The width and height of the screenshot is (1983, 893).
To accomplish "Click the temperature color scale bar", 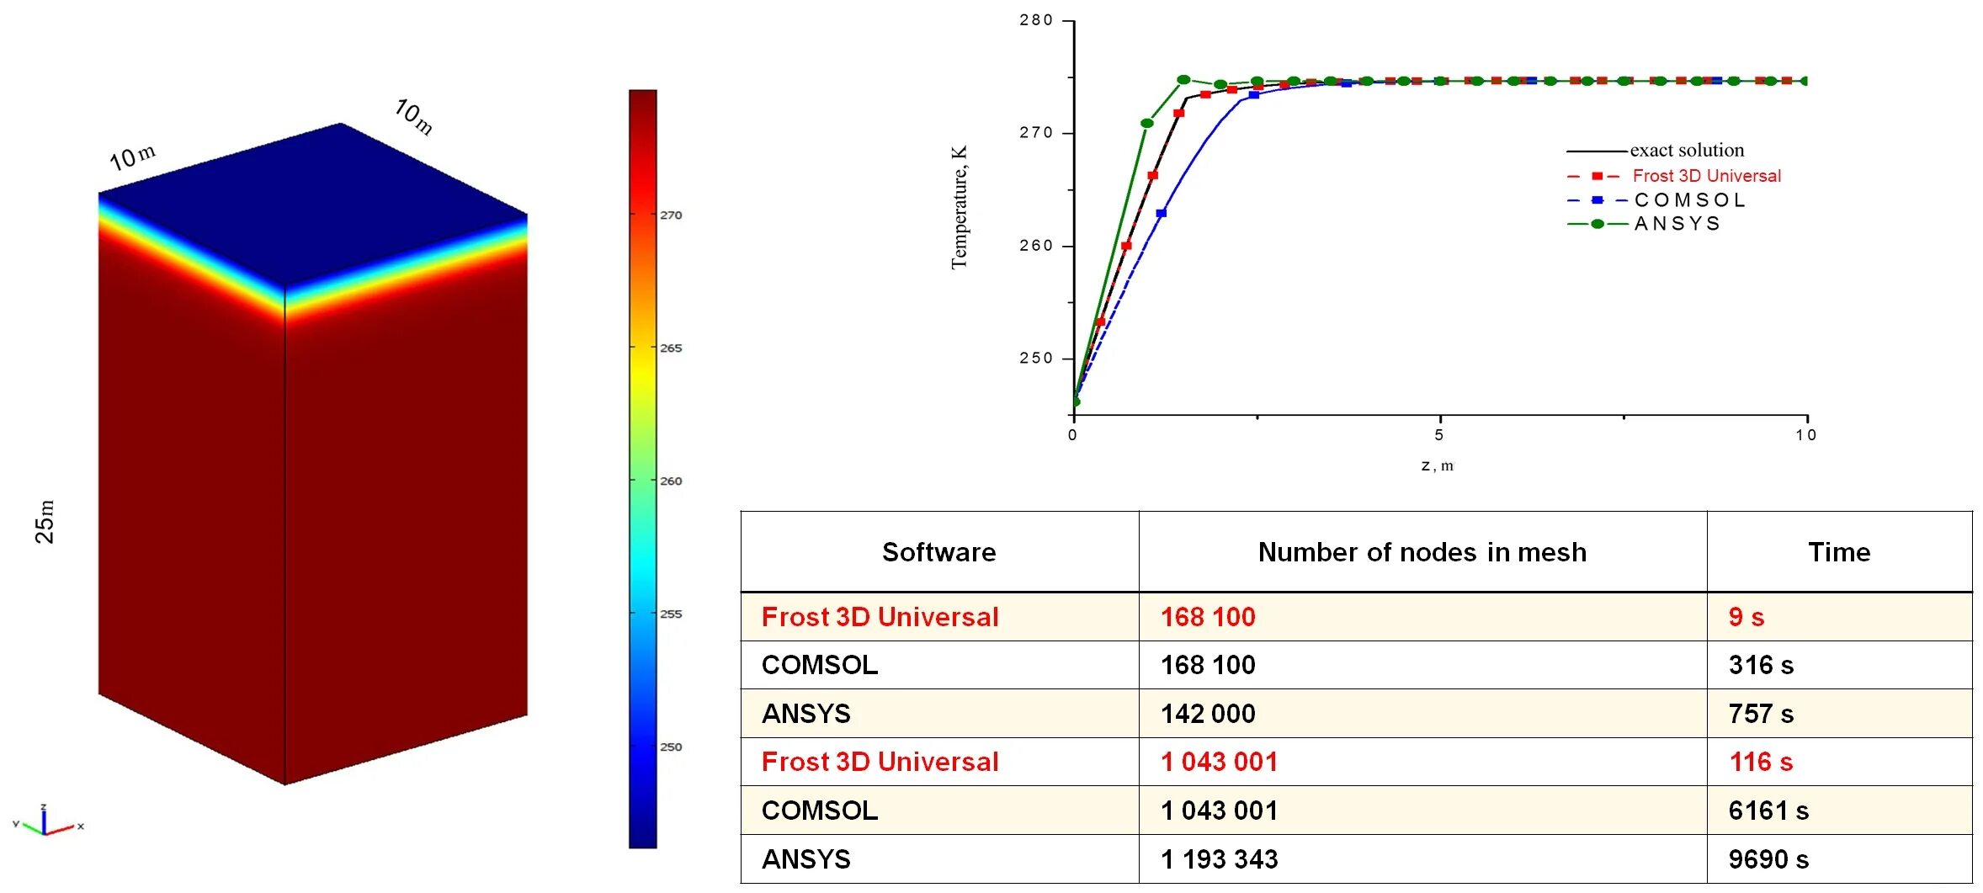I will 642,469.
